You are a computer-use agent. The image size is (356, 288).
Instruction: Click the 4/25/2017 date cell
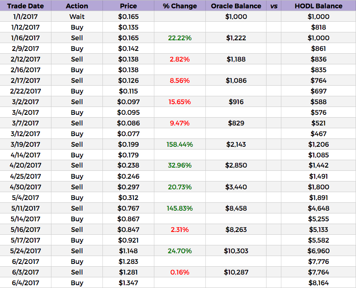click(x=25, y=176)
